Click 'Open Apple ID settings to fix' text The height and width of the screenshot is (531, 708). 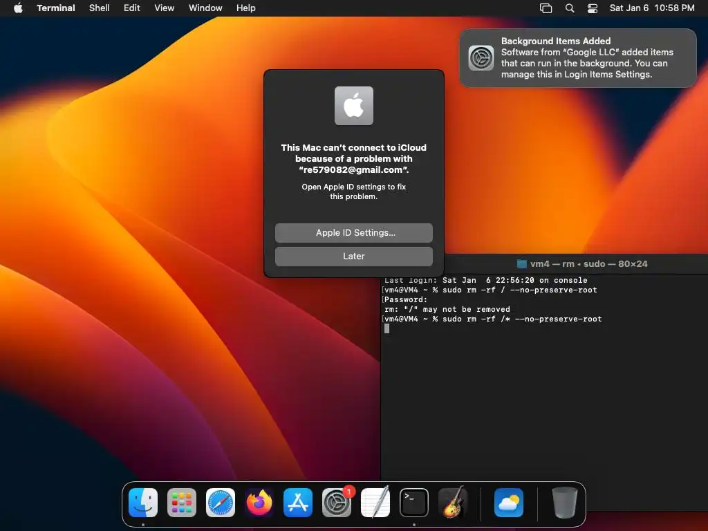[353, 187]
